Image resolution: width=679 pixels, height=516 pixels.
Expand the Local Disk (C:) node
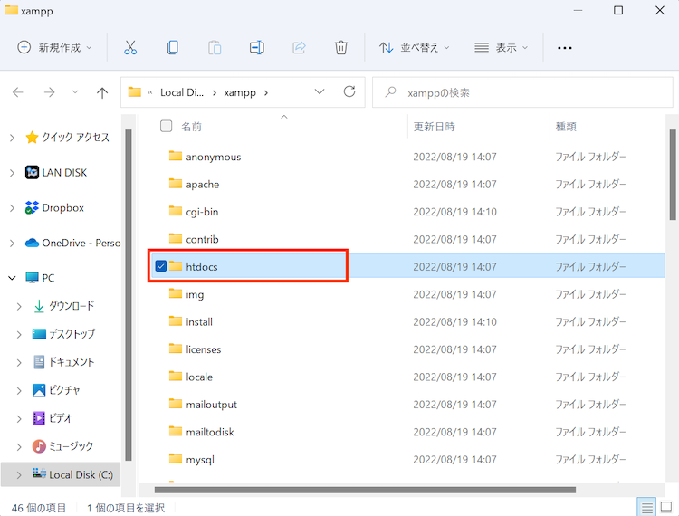click(x=19, y=475)
